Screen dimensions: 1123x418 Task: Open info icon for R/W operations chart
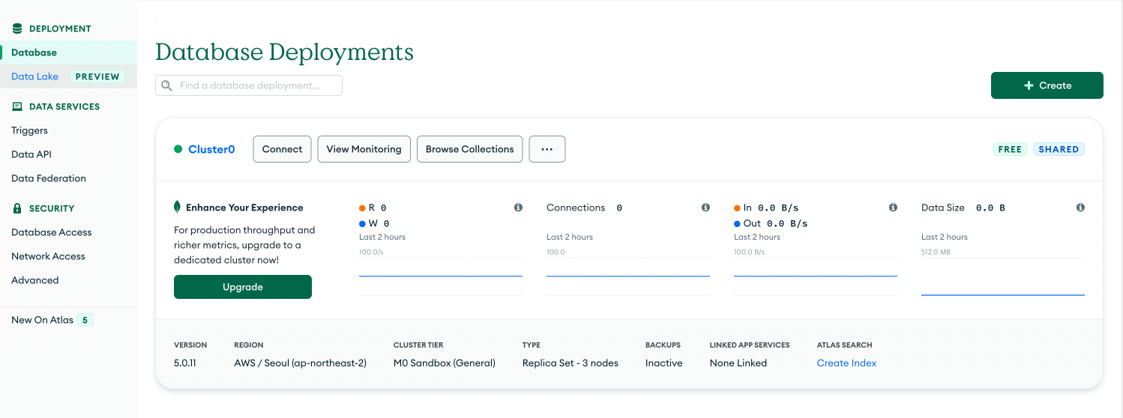tap(518, 208)
